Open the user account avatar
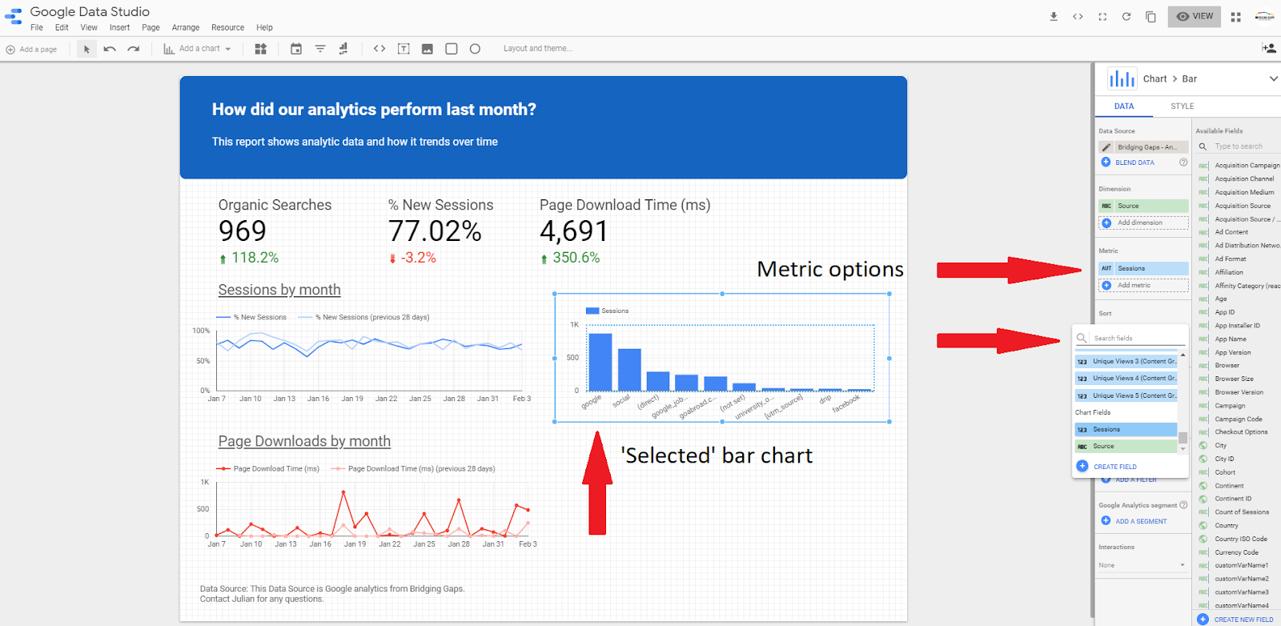1281x626 pixels. tap(1264, 17)
